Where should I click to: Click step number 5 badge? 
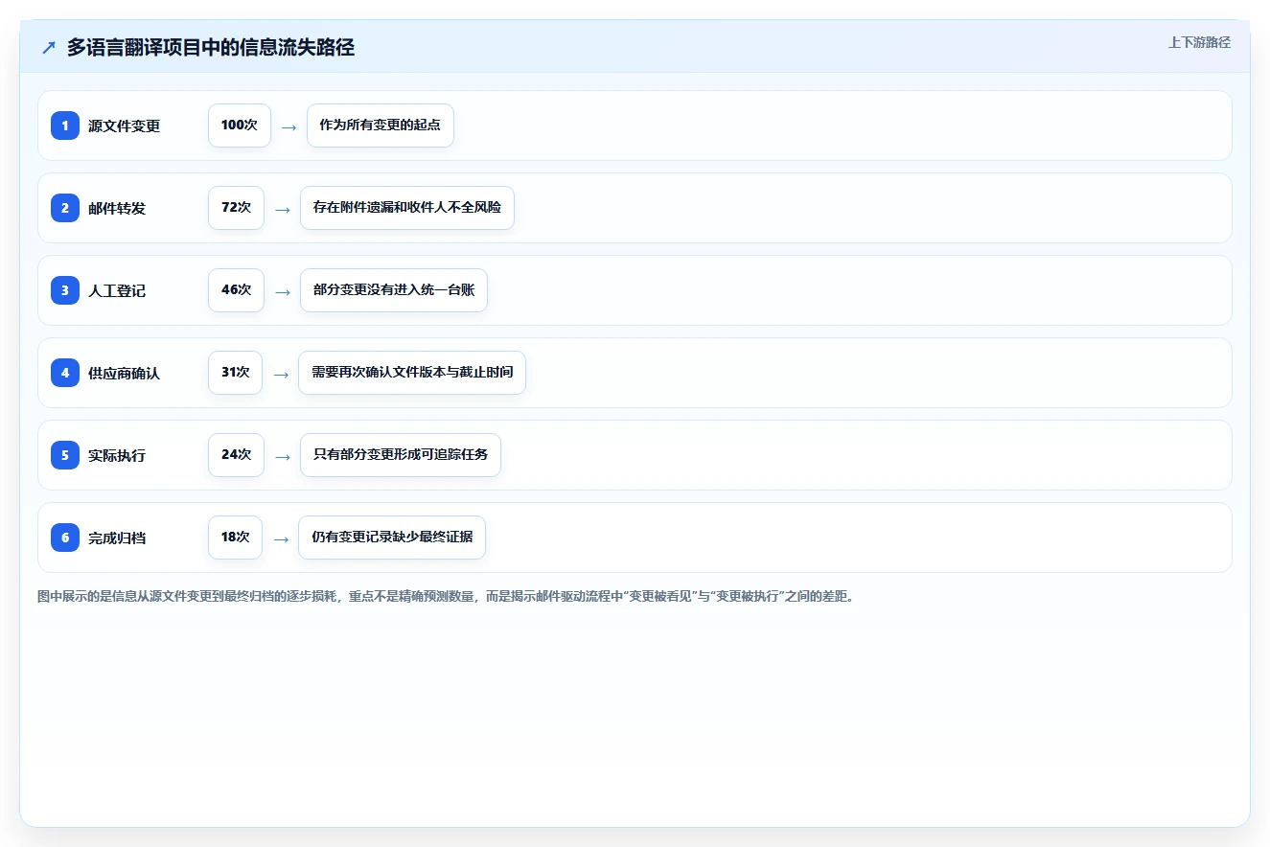(x=65, y=455)
